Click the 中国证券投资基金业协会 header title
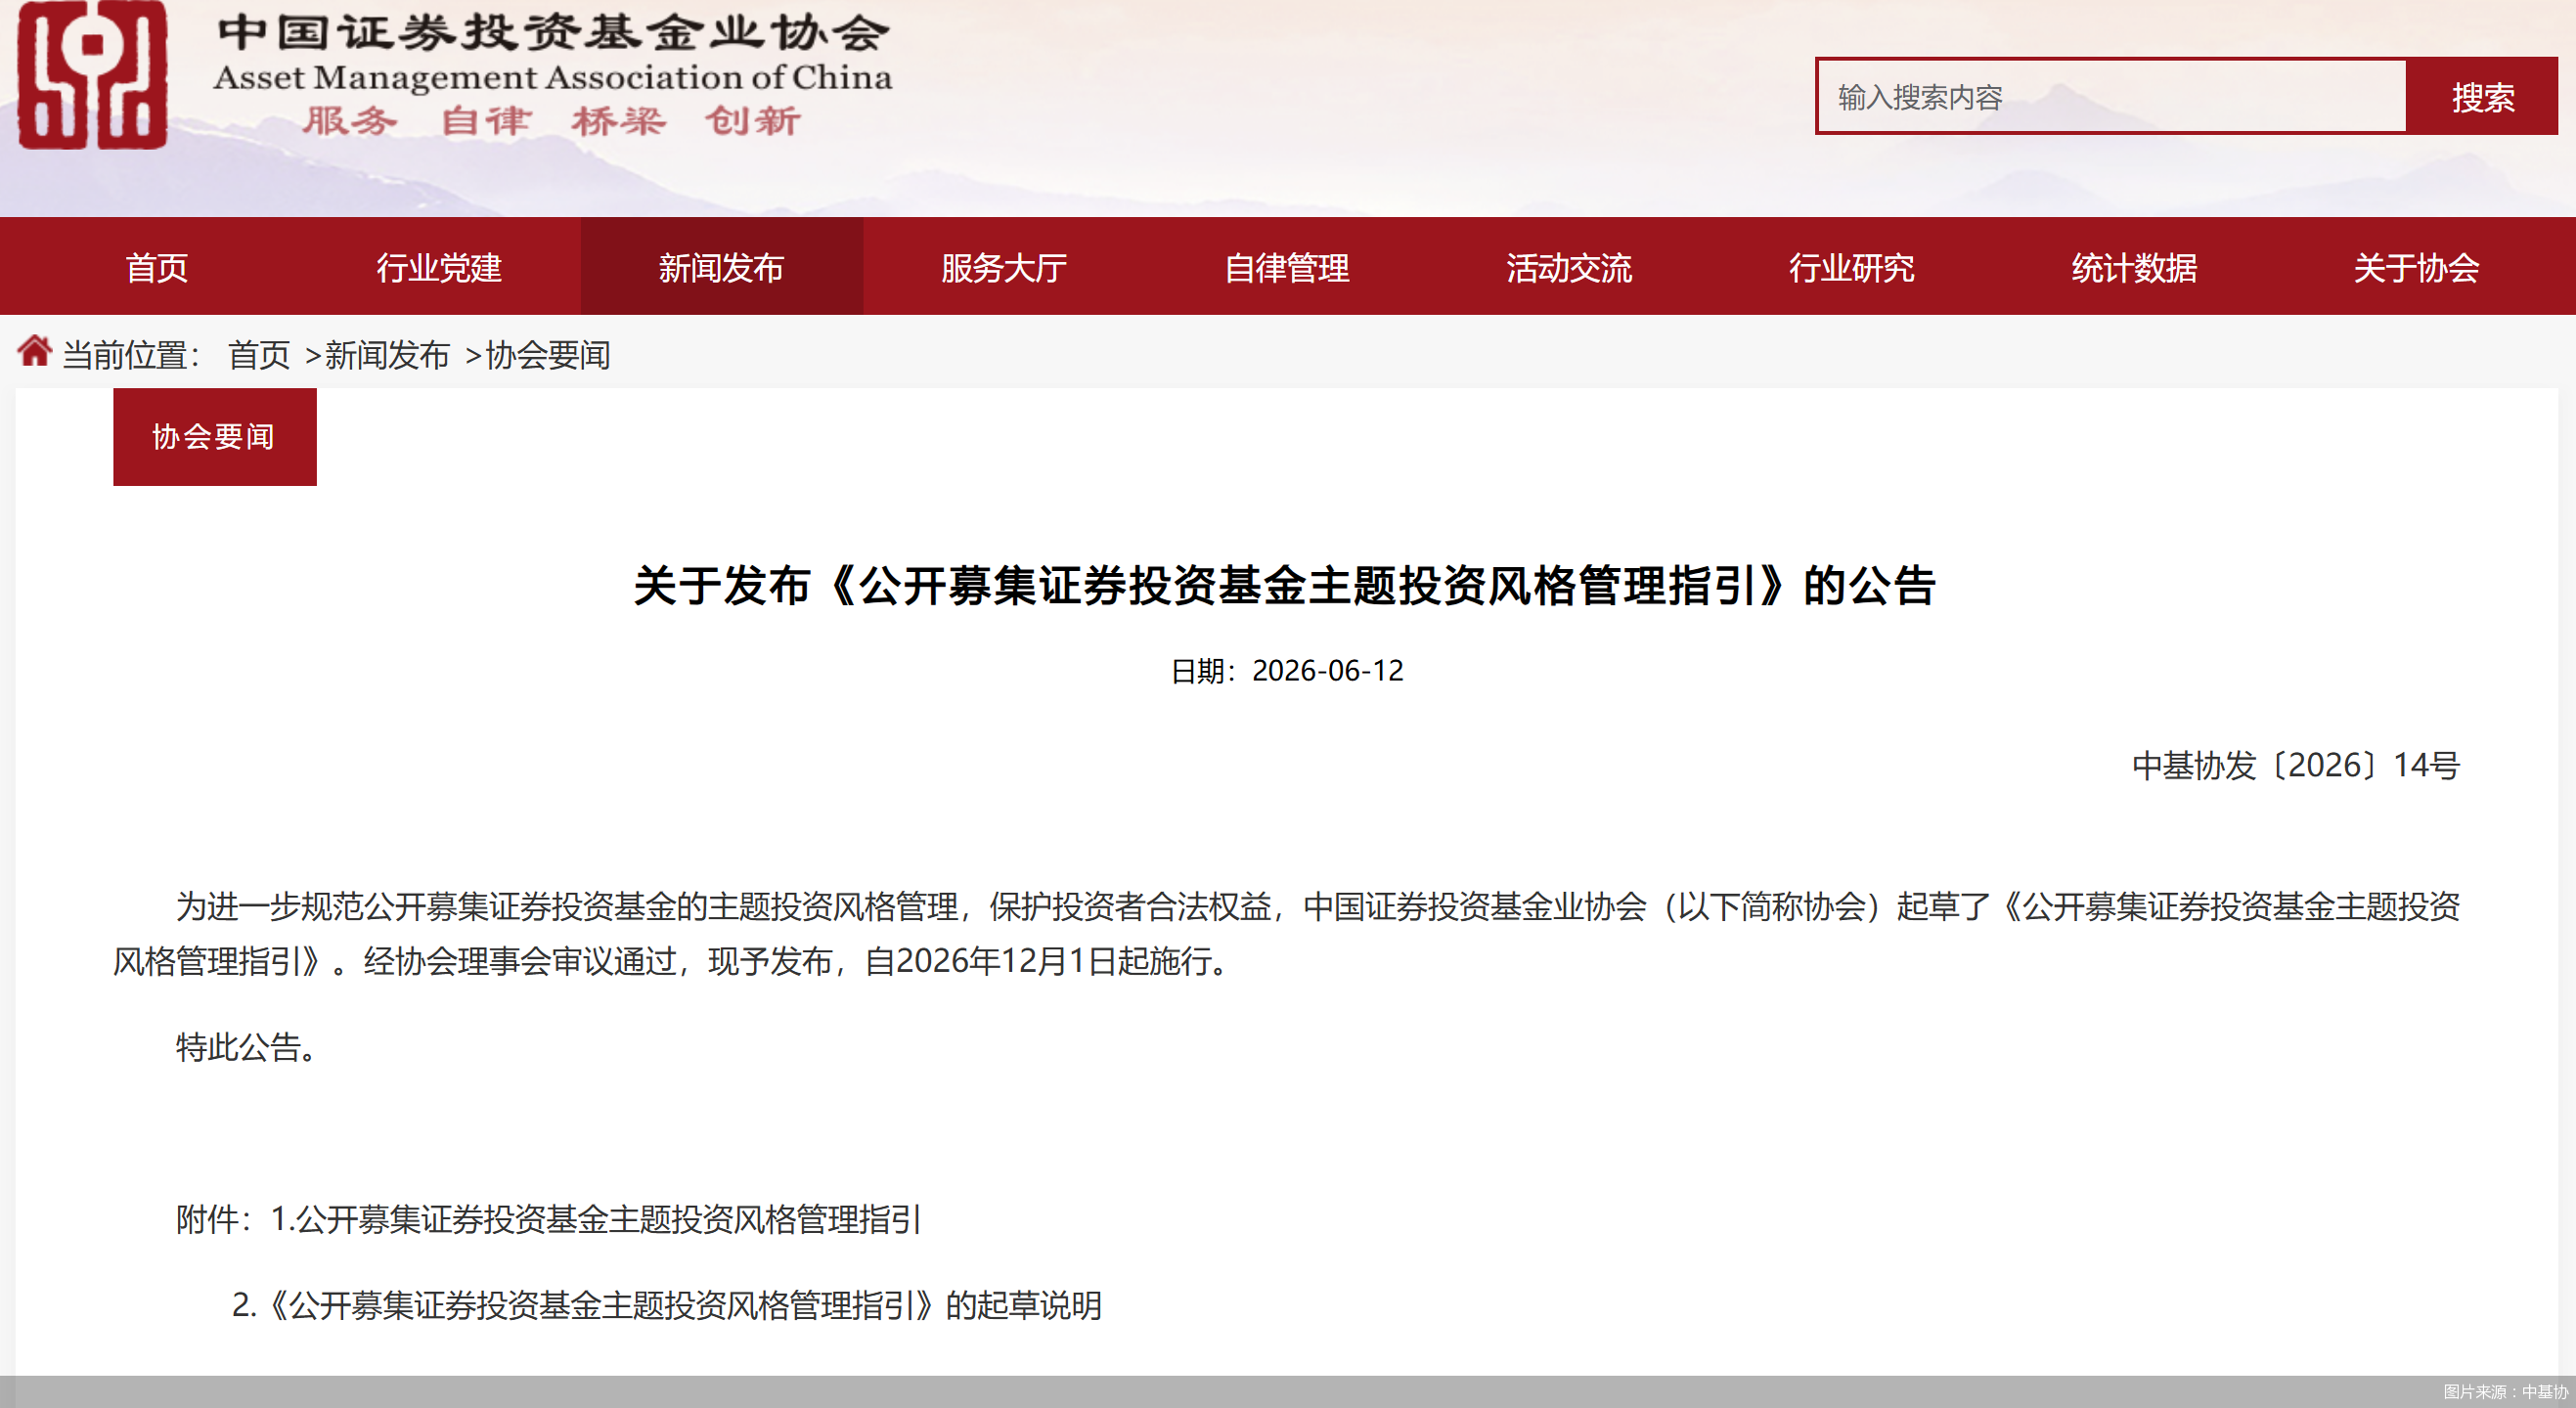This screenshot has height=1408, width=2576. coord(553,33)
